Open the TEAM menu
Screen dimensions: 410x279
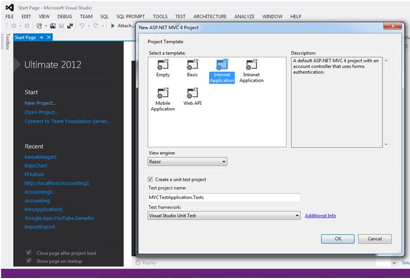(x=86, y=16)
